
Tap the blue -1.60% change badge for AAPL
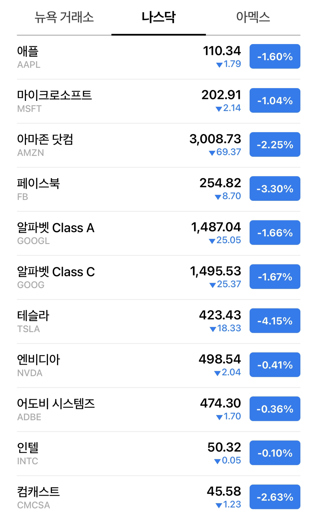(x=274, y=56)
